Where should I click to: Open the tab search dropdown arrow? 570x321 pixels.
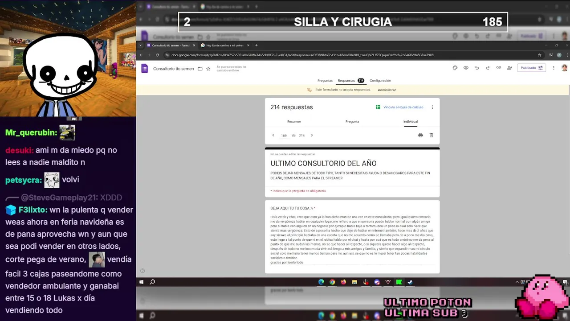141,45
